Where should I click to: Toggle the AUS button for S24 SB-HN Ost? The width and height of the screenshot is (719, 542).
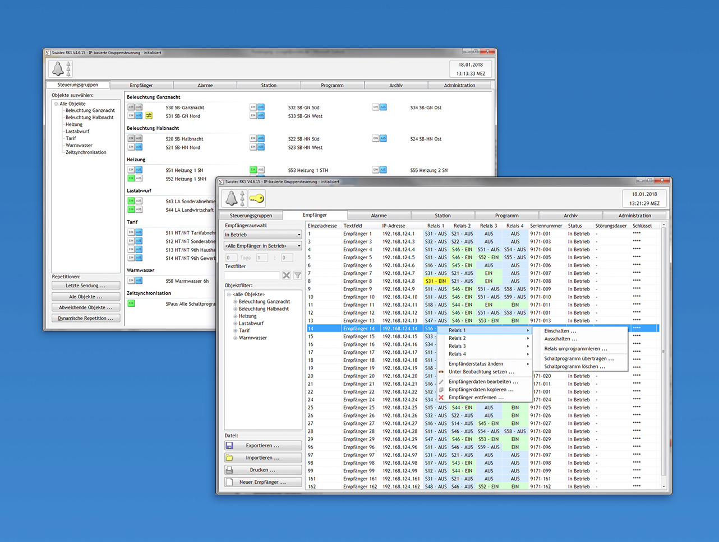coord(383,138)
